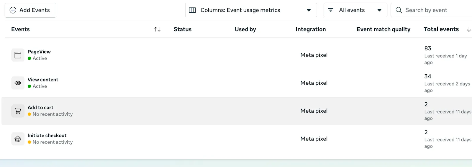Click No recent activity under Add to cart

point(50,114)
